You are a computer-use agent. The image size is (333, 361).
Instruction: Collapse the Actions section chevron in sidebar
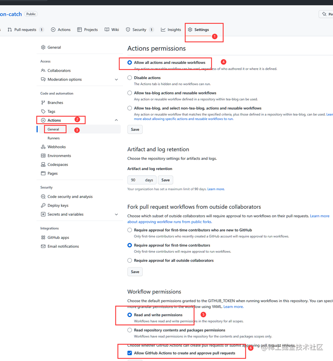click(116, 120)
